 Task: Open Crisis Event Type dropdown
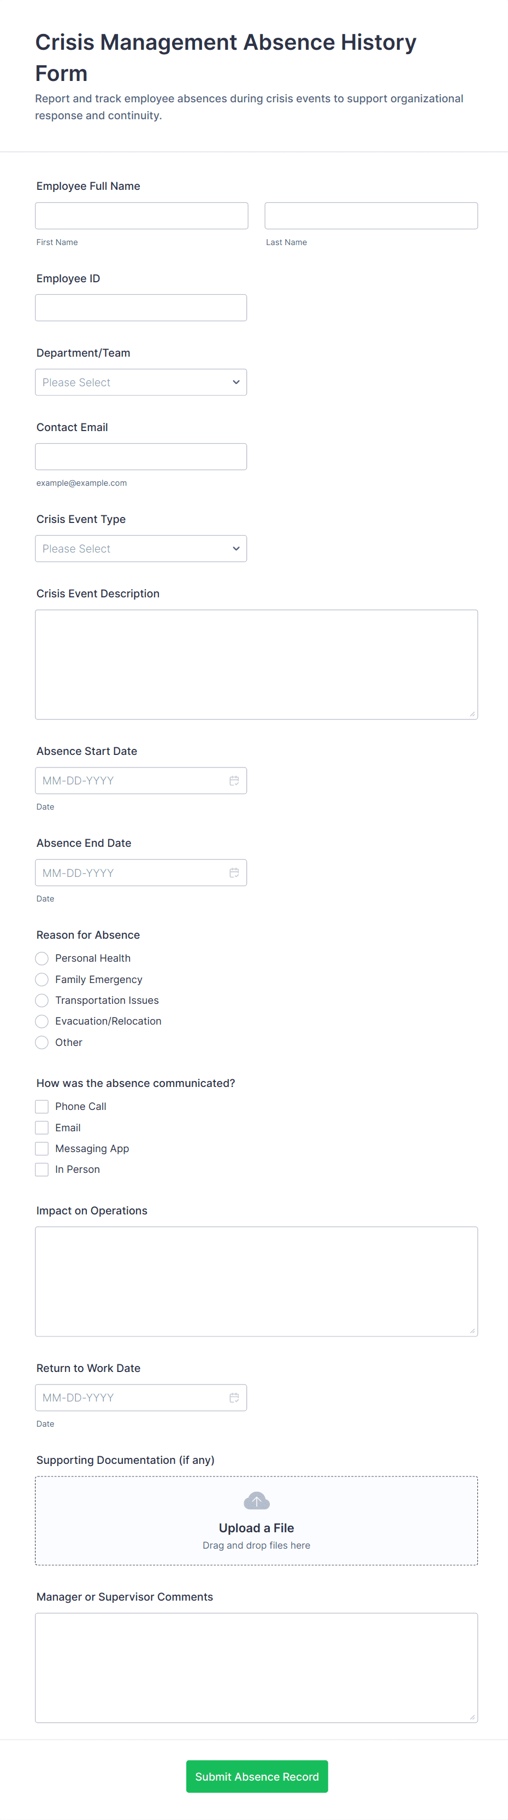(141, 548)
